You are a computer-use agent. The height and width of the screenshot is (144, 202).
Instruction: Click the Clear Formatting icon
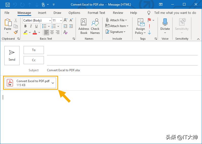pyautogui.click(x=65, y=32)
